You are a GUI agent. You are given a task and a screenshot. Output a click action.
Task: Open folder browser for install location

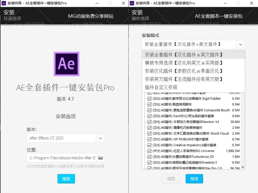[100, 158]
